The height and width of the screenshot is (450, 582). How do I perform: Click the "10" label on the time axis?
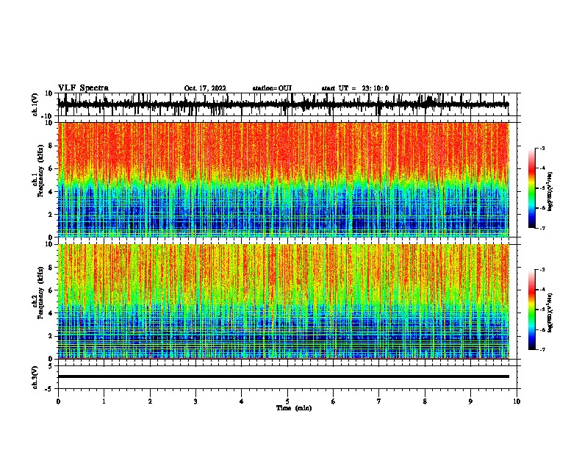517,401
